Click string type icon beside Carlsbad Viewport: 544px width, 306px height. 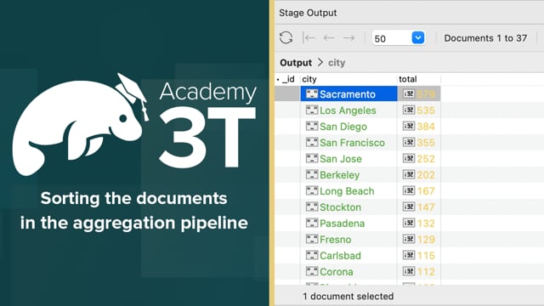[x=312, y=255]
